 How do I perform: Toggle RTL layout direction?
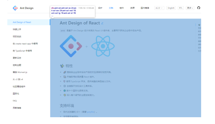point(181,8)
